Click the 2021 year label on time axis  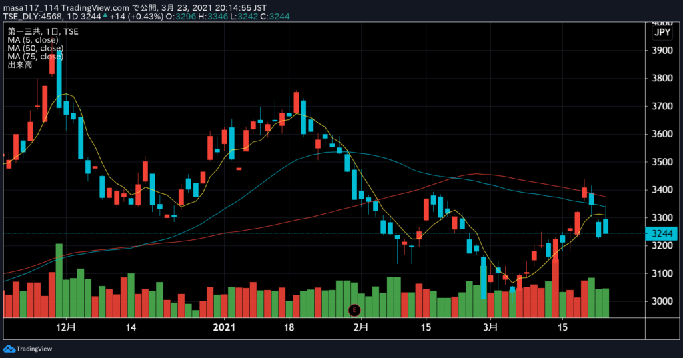click(x=224, y=327)
